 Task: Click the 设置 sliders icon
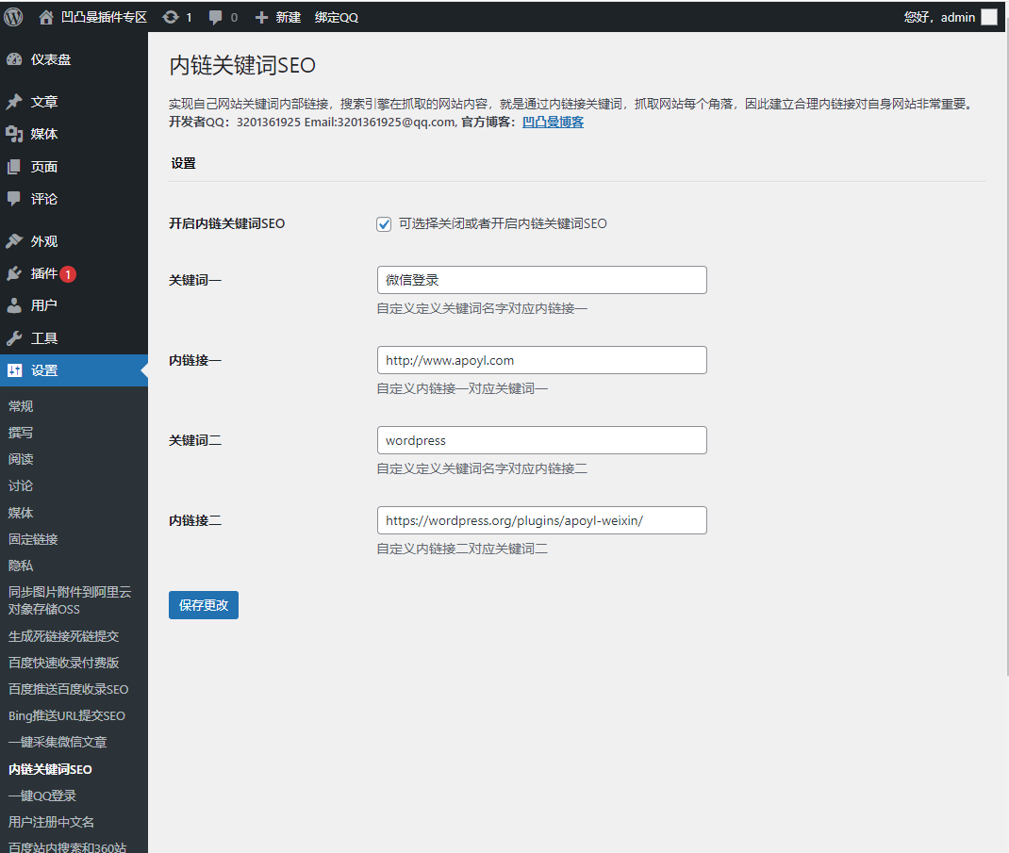tap(14, 370)
